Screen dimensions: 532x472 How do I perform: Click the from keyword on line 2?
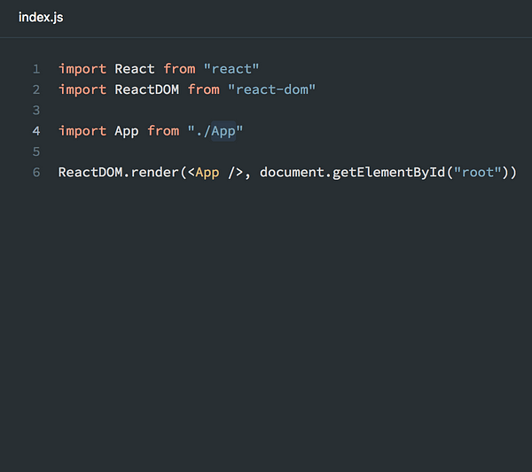(204, 89)
